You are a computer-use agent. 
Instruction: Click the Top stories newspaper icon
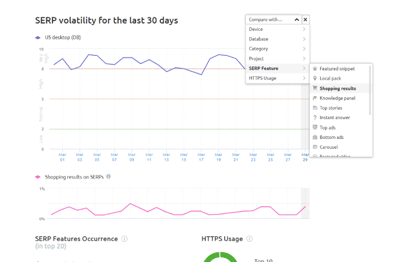click(x=315, y=108)
